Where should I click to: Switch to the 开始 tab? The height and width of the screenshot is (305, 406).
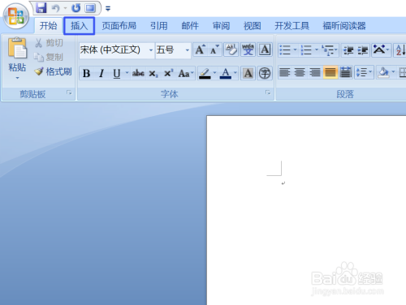click(48, 26)
